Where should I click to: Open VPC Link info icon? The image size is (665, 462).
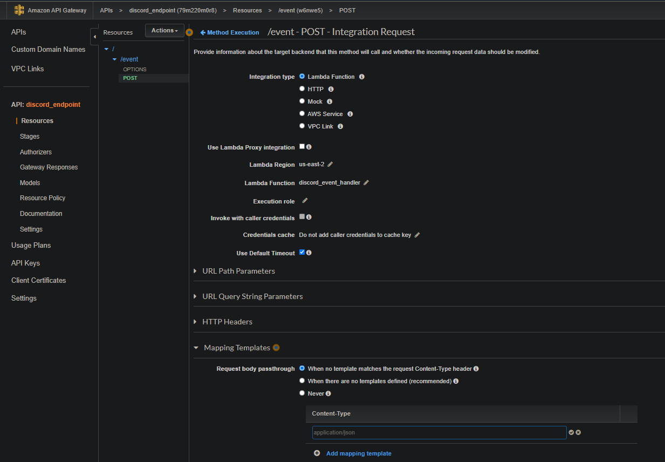(340, 126)
